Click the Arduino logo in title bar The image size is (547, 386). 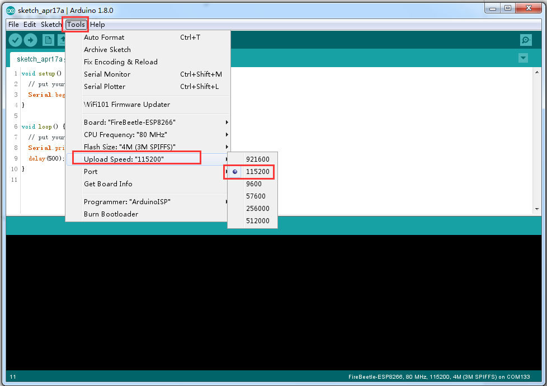pyautogui.click(x=11, y=8)
